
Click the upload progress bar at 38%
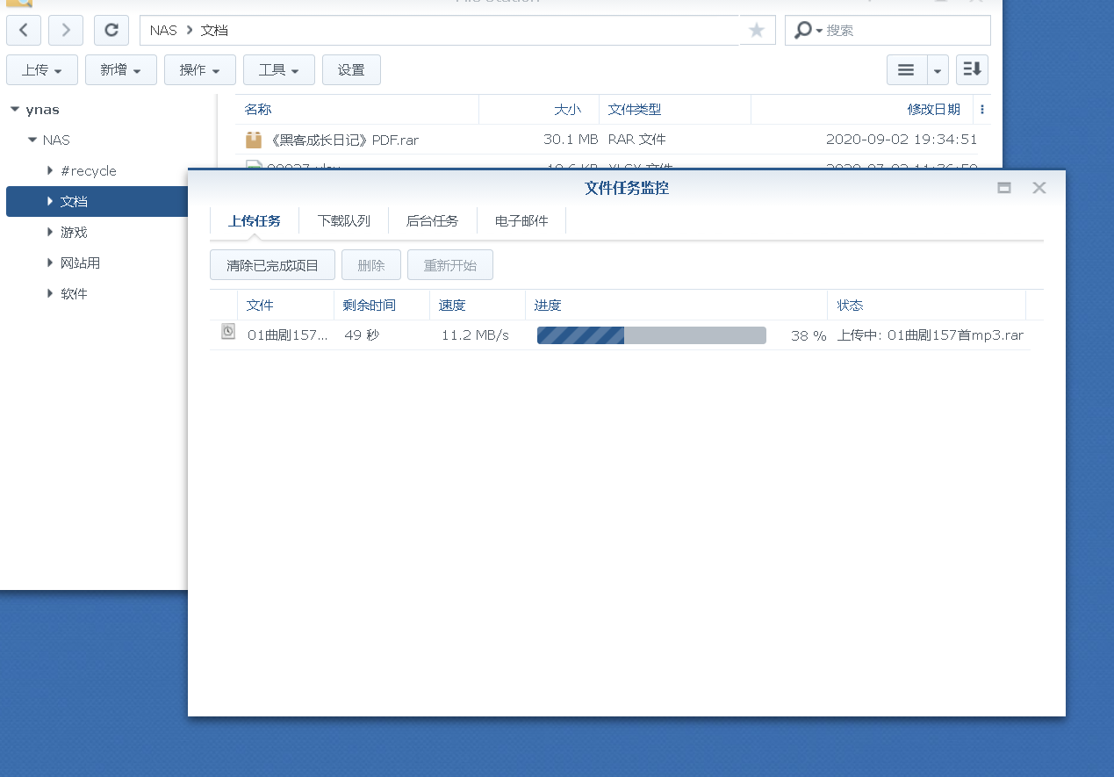click(651, 335)
